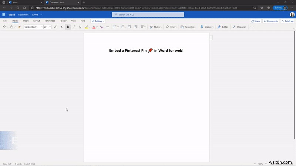Click the Paste clipboard icon
296x166 pixels.
pos(12,27)
